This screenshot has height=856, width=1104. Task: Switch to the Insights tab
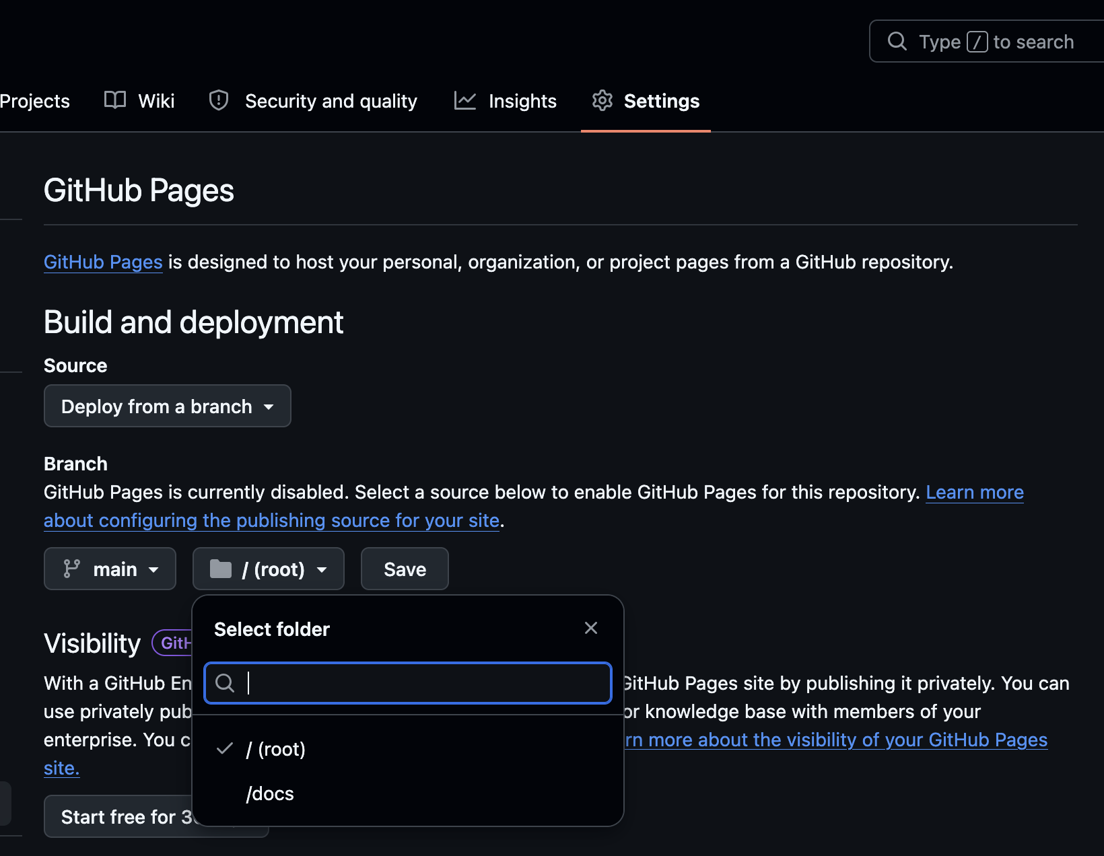(x=506, y=100)
